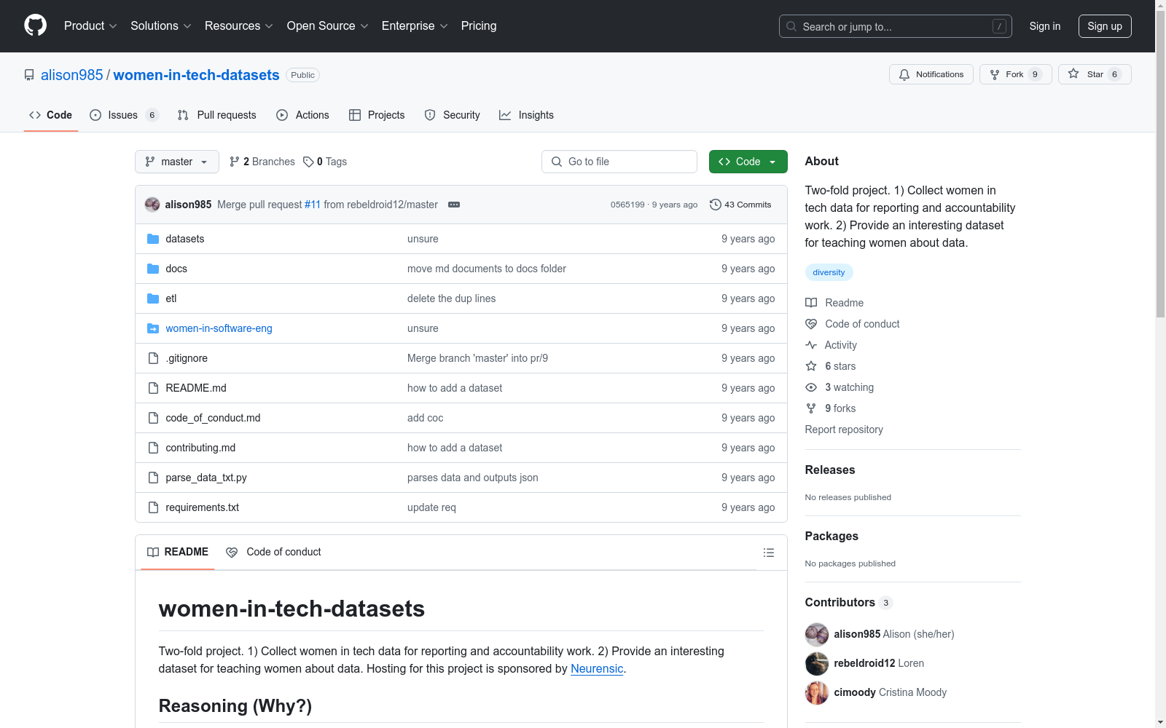Image resolution: width=1166 pixels, height=728 pixels.
Task: Click the Notifications button
Action: tap(931, 74)
